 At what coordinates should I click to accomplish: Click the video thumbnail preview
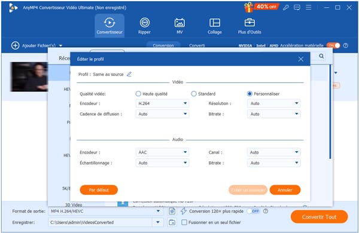coord(29,77)
